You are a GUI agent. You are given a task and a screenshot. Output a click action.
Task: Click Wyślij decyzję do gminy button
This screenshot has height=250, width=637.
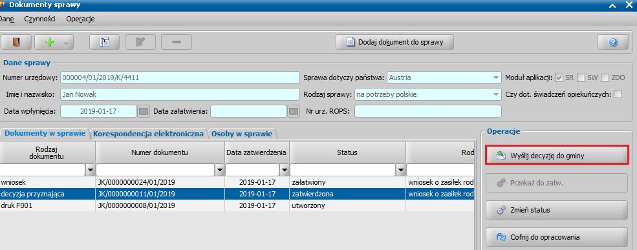coord(557,155)
